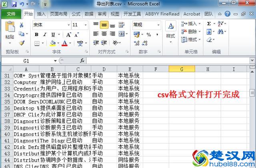Click the Insert Function fx button
This screenshot has width=256, height=168.
pyautogui.click(x=82, y=61)
